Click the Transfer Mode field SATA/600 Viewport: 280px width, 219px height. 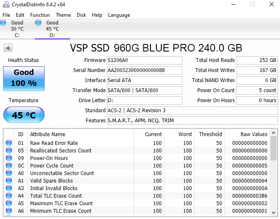[145, 90]
